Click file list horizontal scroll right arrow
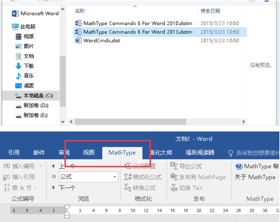Image resolution: width=280 pixels, height=222 pixels. tap(244, 122)
